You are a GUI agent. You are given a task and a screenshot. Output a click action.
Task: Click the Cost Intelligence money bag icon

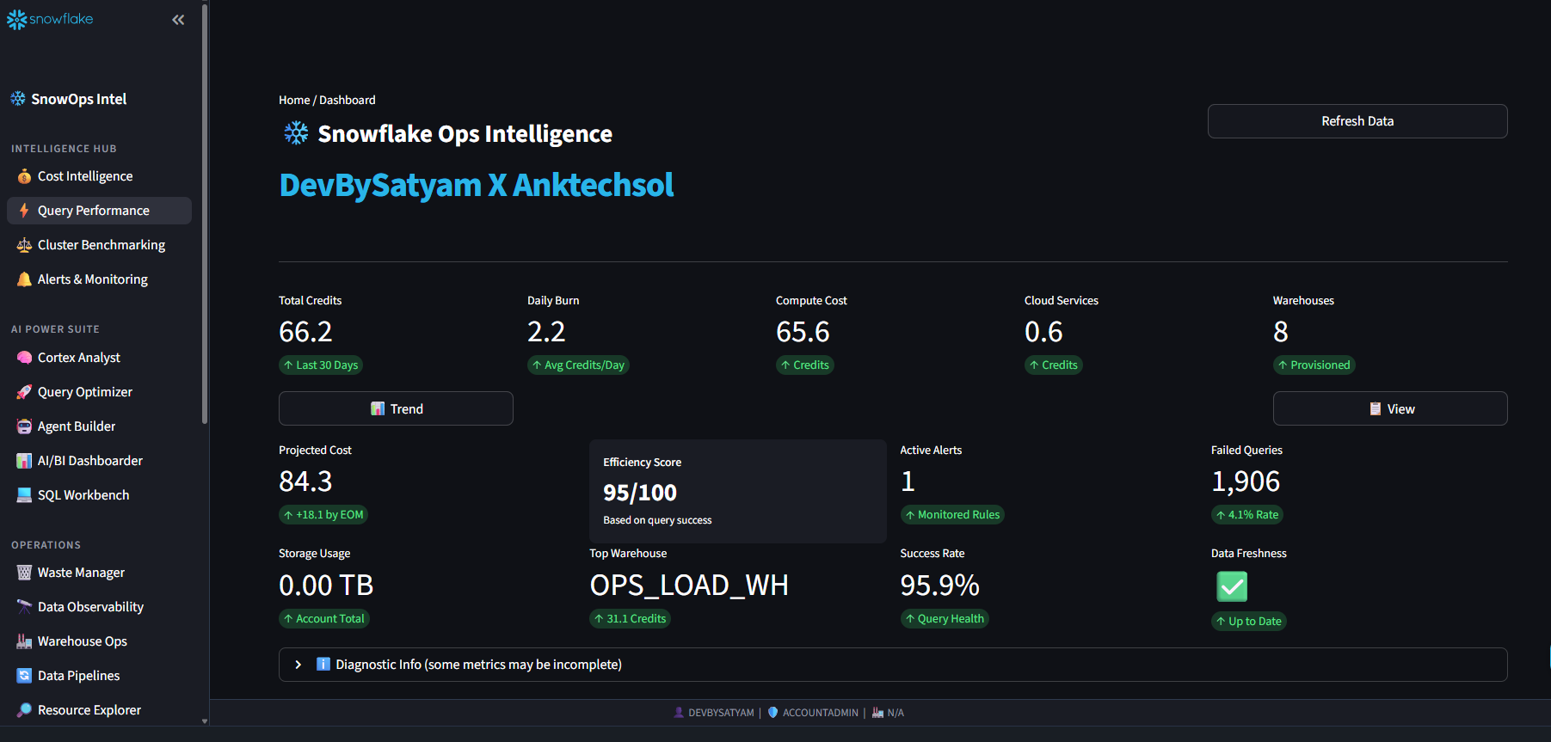tap(24, 176)
